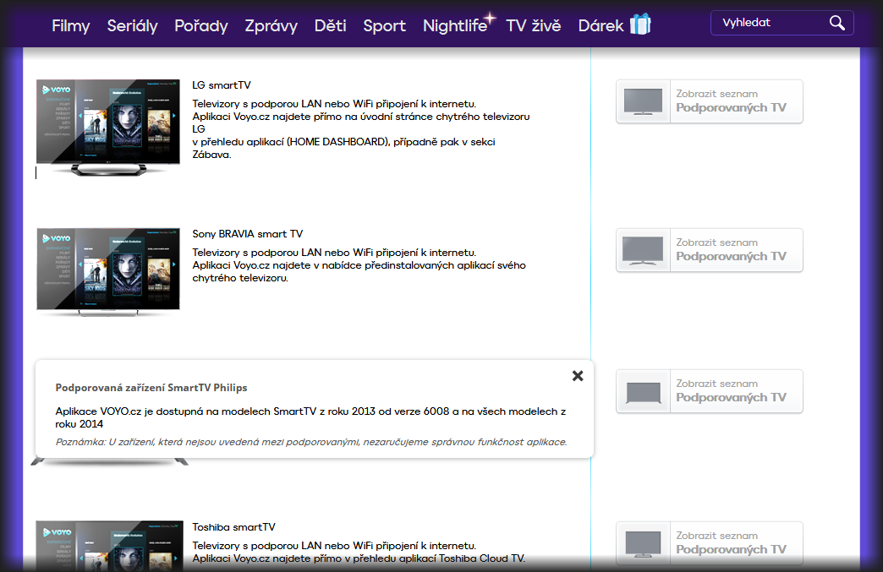This screenshot has width=883, height=572.
Task: Select Zprávy in top navigation
Action: tap(271, 26)
